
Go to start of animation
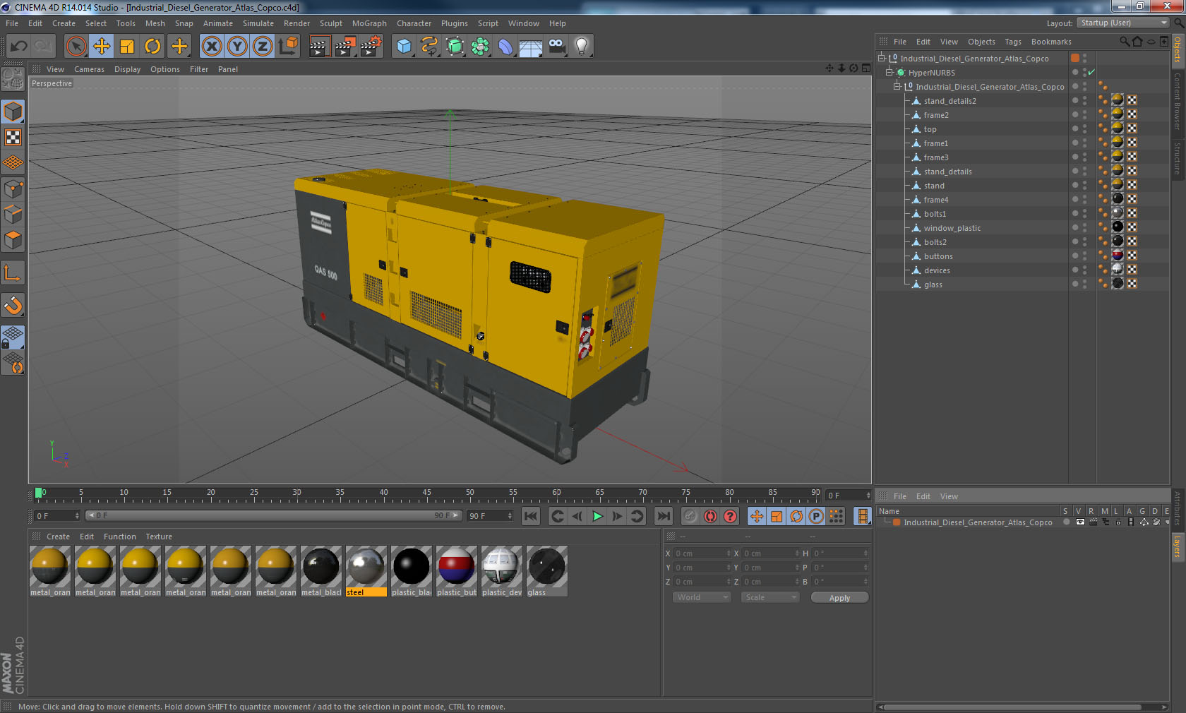[531, 516]
